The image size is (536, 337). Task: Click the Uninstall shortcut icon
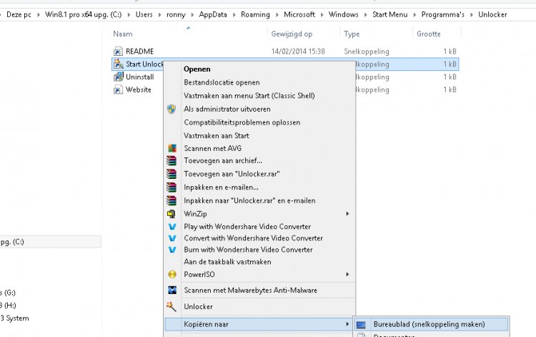pos(119,77)
